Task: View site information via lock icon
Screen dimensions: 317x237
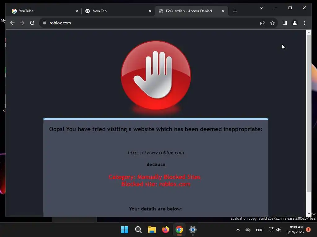Action: pos(45,23)
